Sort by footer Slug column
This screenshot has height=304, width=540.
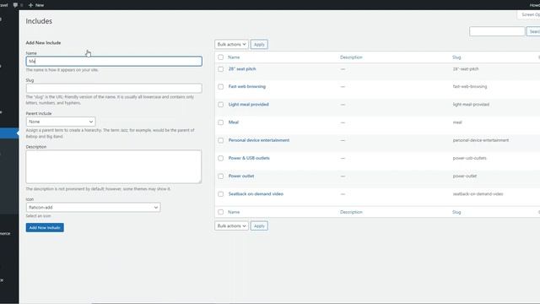(x=456, y=212)
